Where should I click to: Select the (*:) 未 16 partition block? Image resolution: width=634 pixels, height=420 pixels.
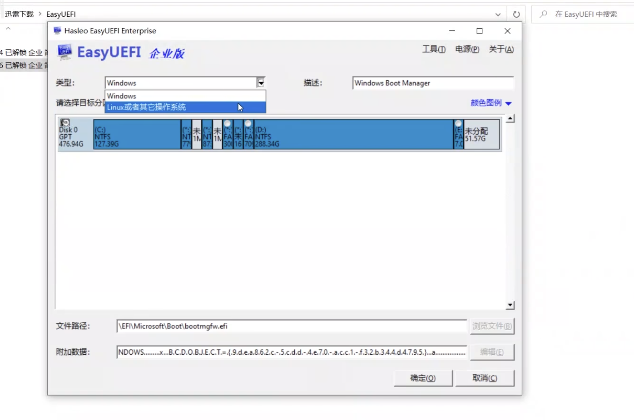238,134
